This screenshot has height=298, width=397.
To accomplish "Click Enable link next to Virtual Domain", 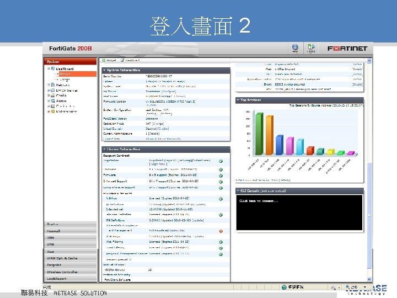I will click(x=163, y=129).
